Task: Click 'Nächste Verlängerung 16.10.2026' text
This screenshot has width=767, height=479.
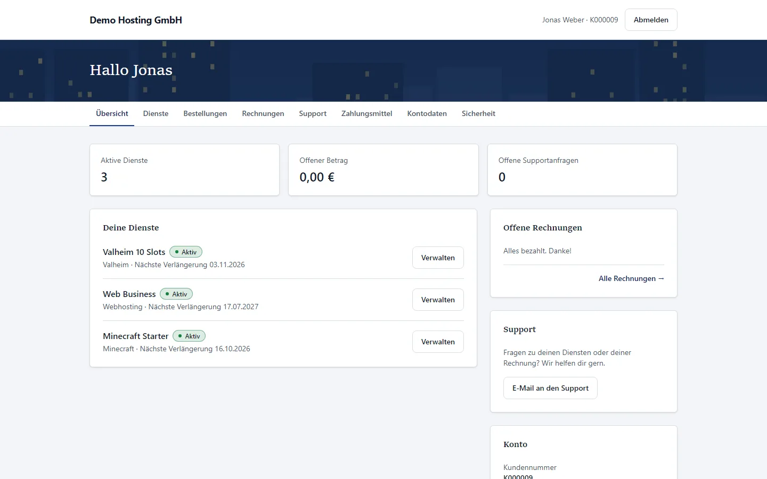Action: pos(195,349)
